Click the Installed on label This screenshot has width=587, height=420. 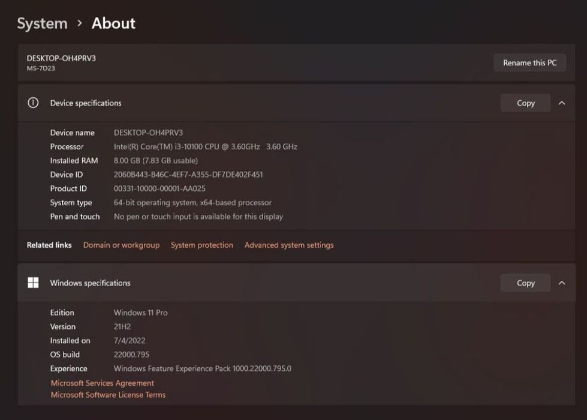(x=70, y=341)
